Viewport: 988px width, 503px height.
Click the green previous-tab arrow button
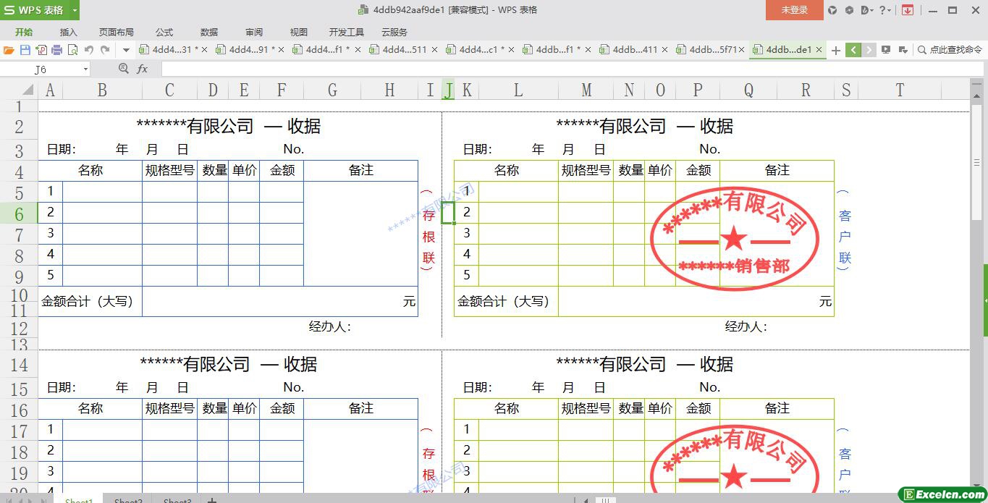853,50
